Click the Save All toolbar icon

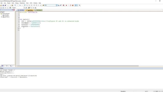tap(5, 5)
